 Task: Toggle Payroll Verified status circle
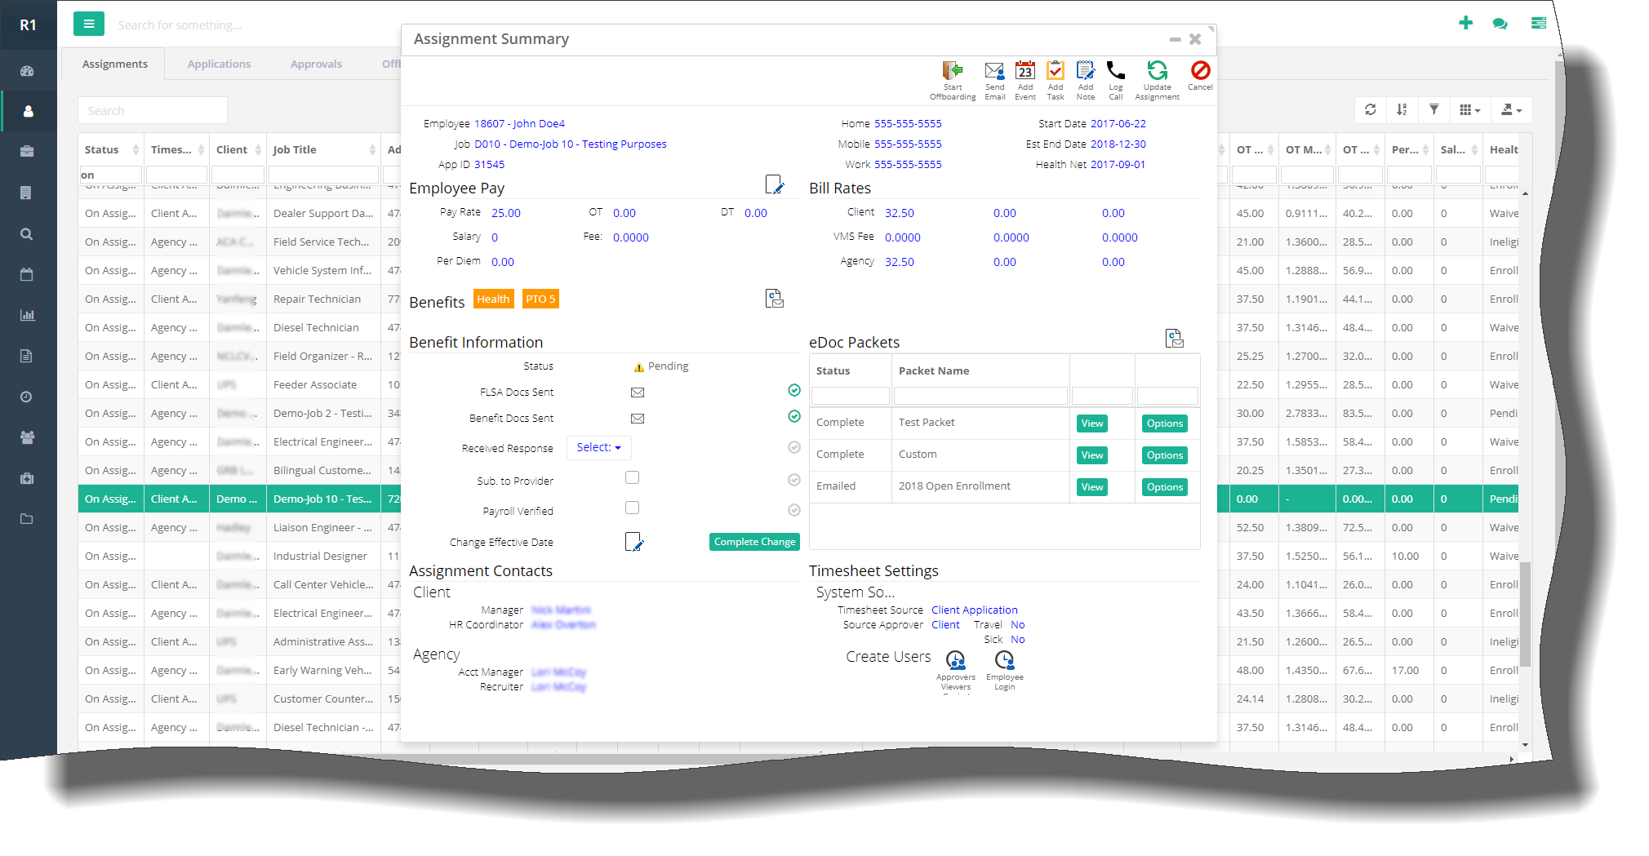click(794, 510)
